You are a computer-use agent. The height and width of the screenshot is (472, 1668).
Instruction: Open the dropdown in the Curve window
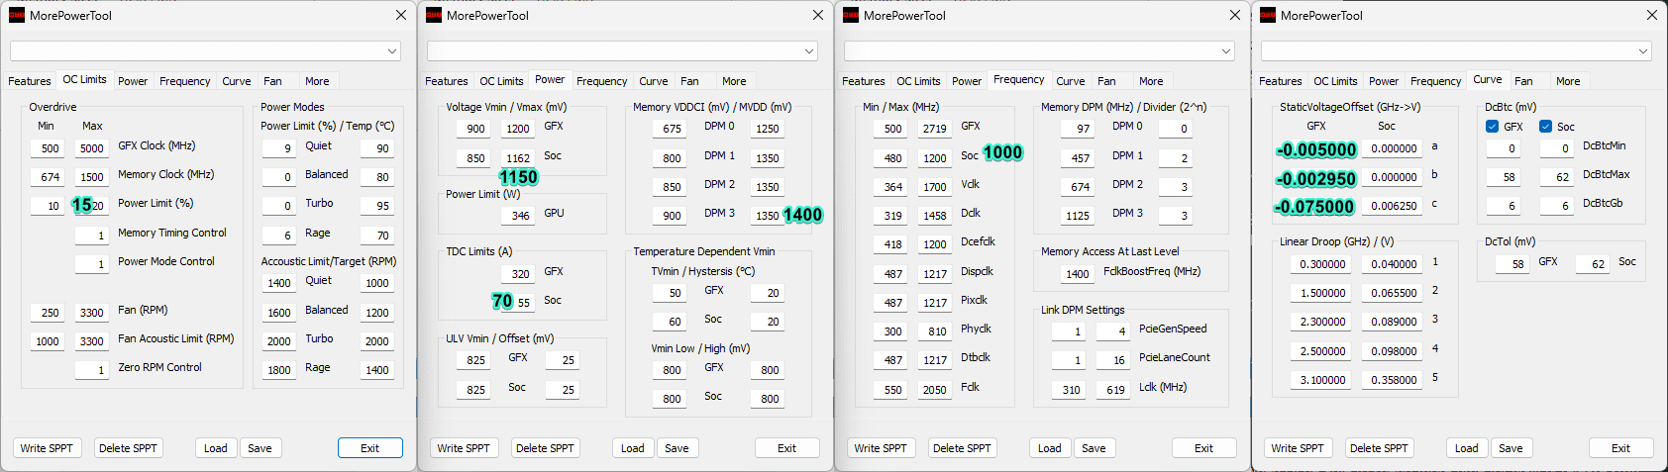coord(1456,50)
